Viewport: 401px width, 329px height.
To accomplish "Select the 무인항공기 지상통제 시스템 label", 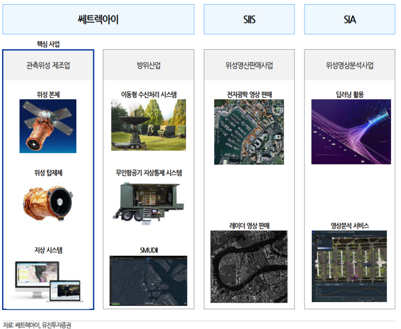I will 148,173.
